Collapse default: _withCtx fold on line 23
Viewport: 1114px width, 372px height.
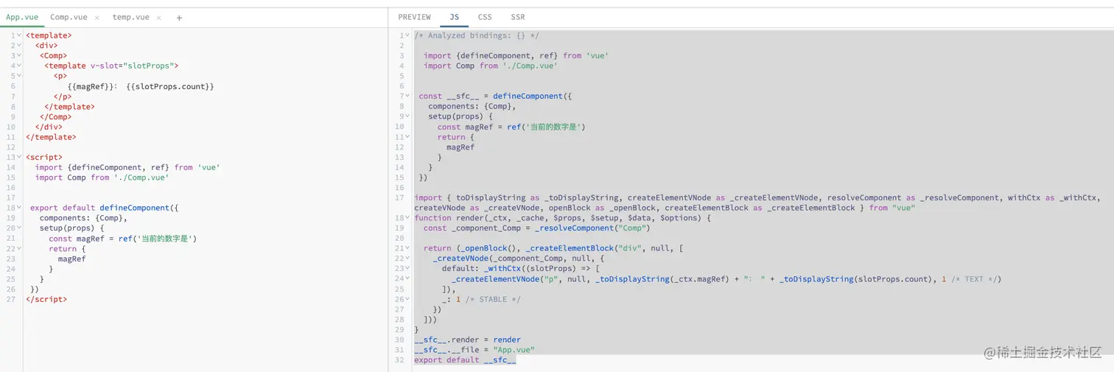[x=408, y=269]
